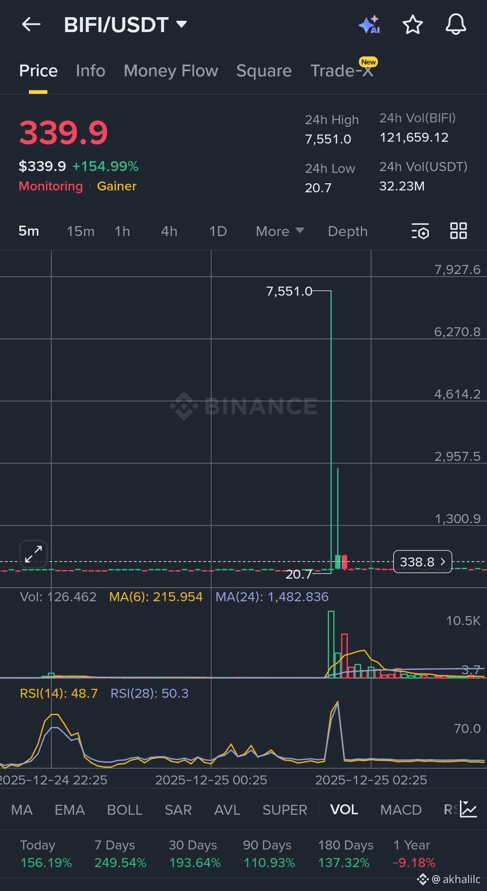This screenshot has height=891, width=487.
Task: Expand the BIFI/USDT pair dropdown
Action: pyautogui.click(x=181, y=24)
